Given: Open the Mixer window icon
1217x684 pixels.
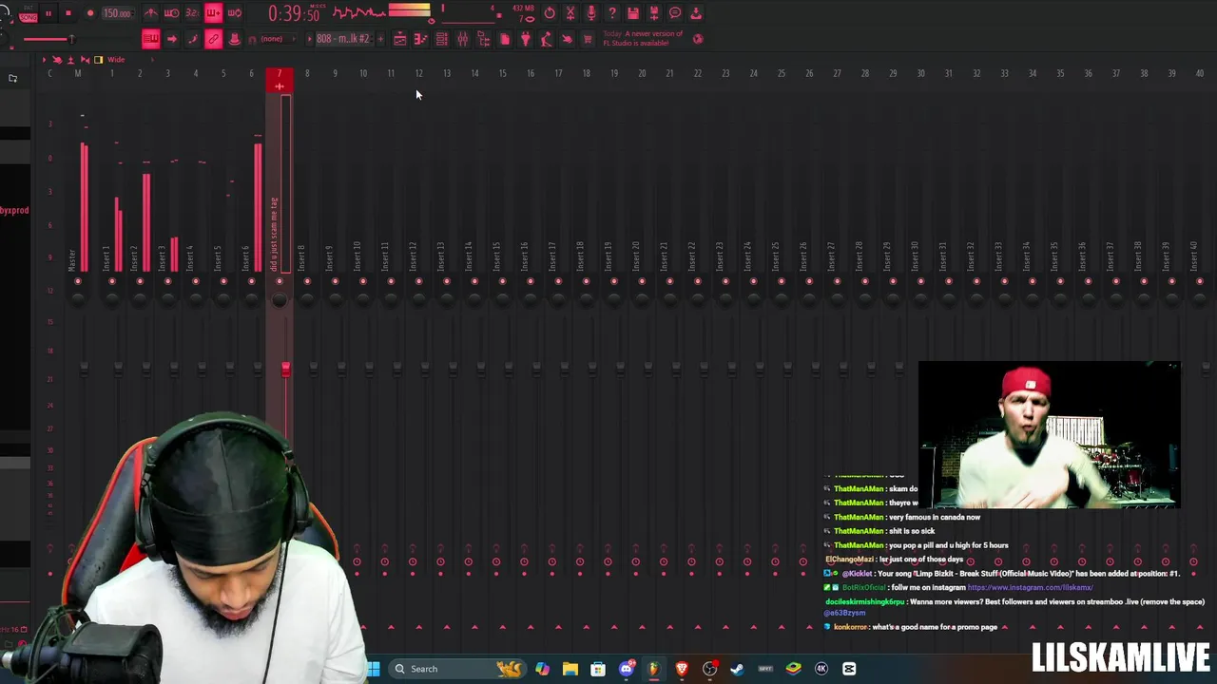Looking at the screenshot, I should [x=462, y=39].
